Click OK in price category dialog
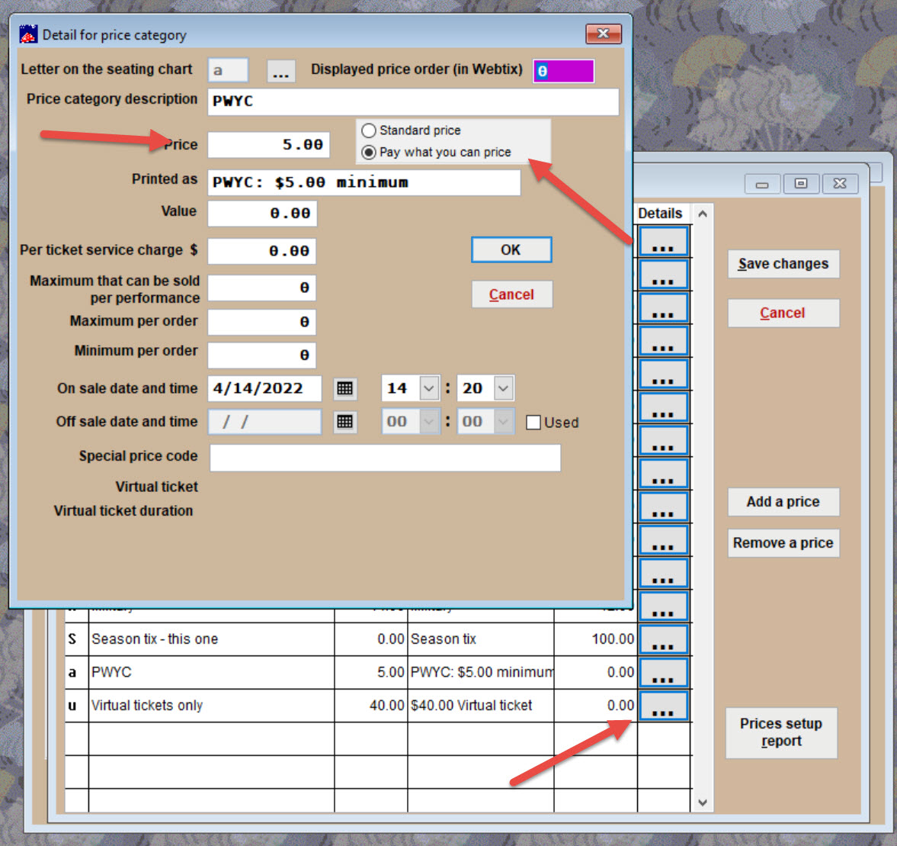Viewport: 897px width, 846px height. click(511, 249)
